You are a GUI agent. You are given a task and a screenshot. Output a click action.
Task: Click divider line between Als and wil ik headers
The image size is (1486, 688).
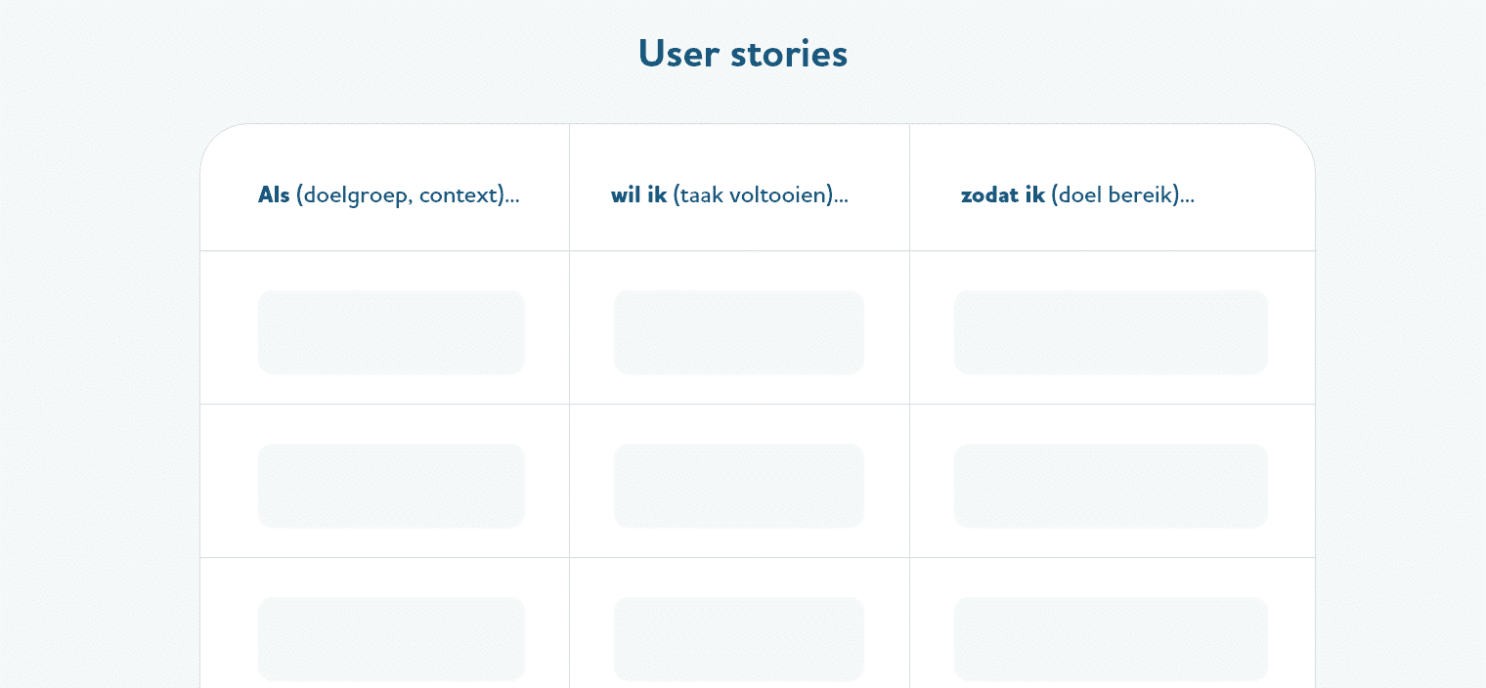[x=569, y=188]
